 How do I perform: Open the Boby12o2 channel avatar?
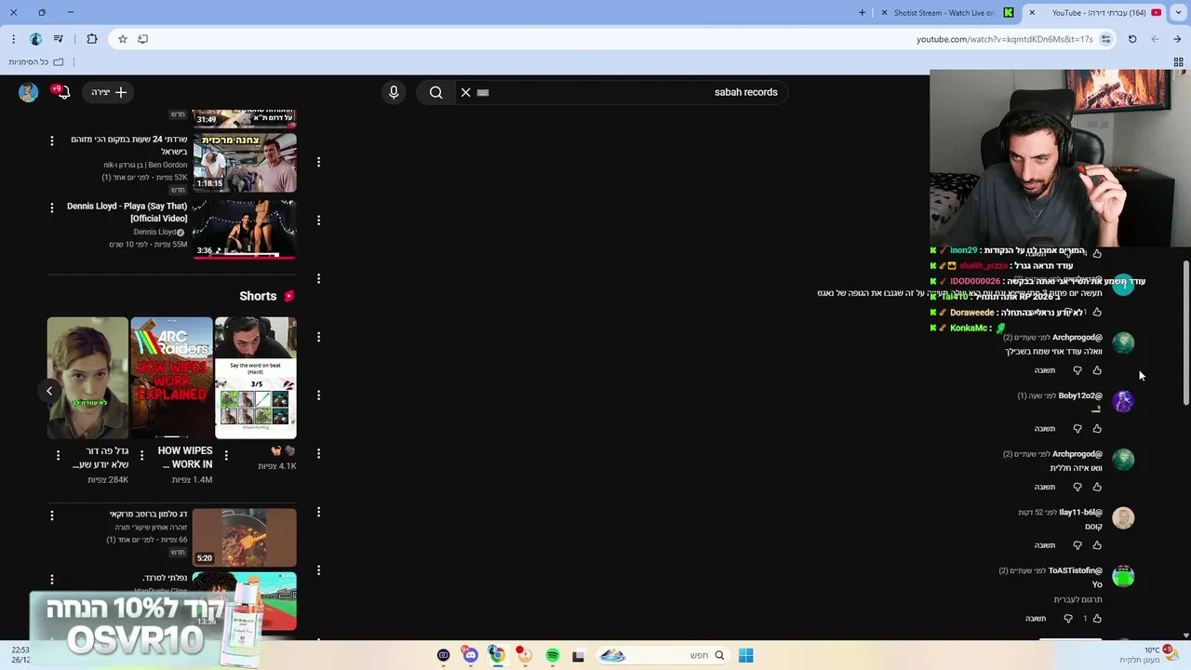click(1123, 401)
